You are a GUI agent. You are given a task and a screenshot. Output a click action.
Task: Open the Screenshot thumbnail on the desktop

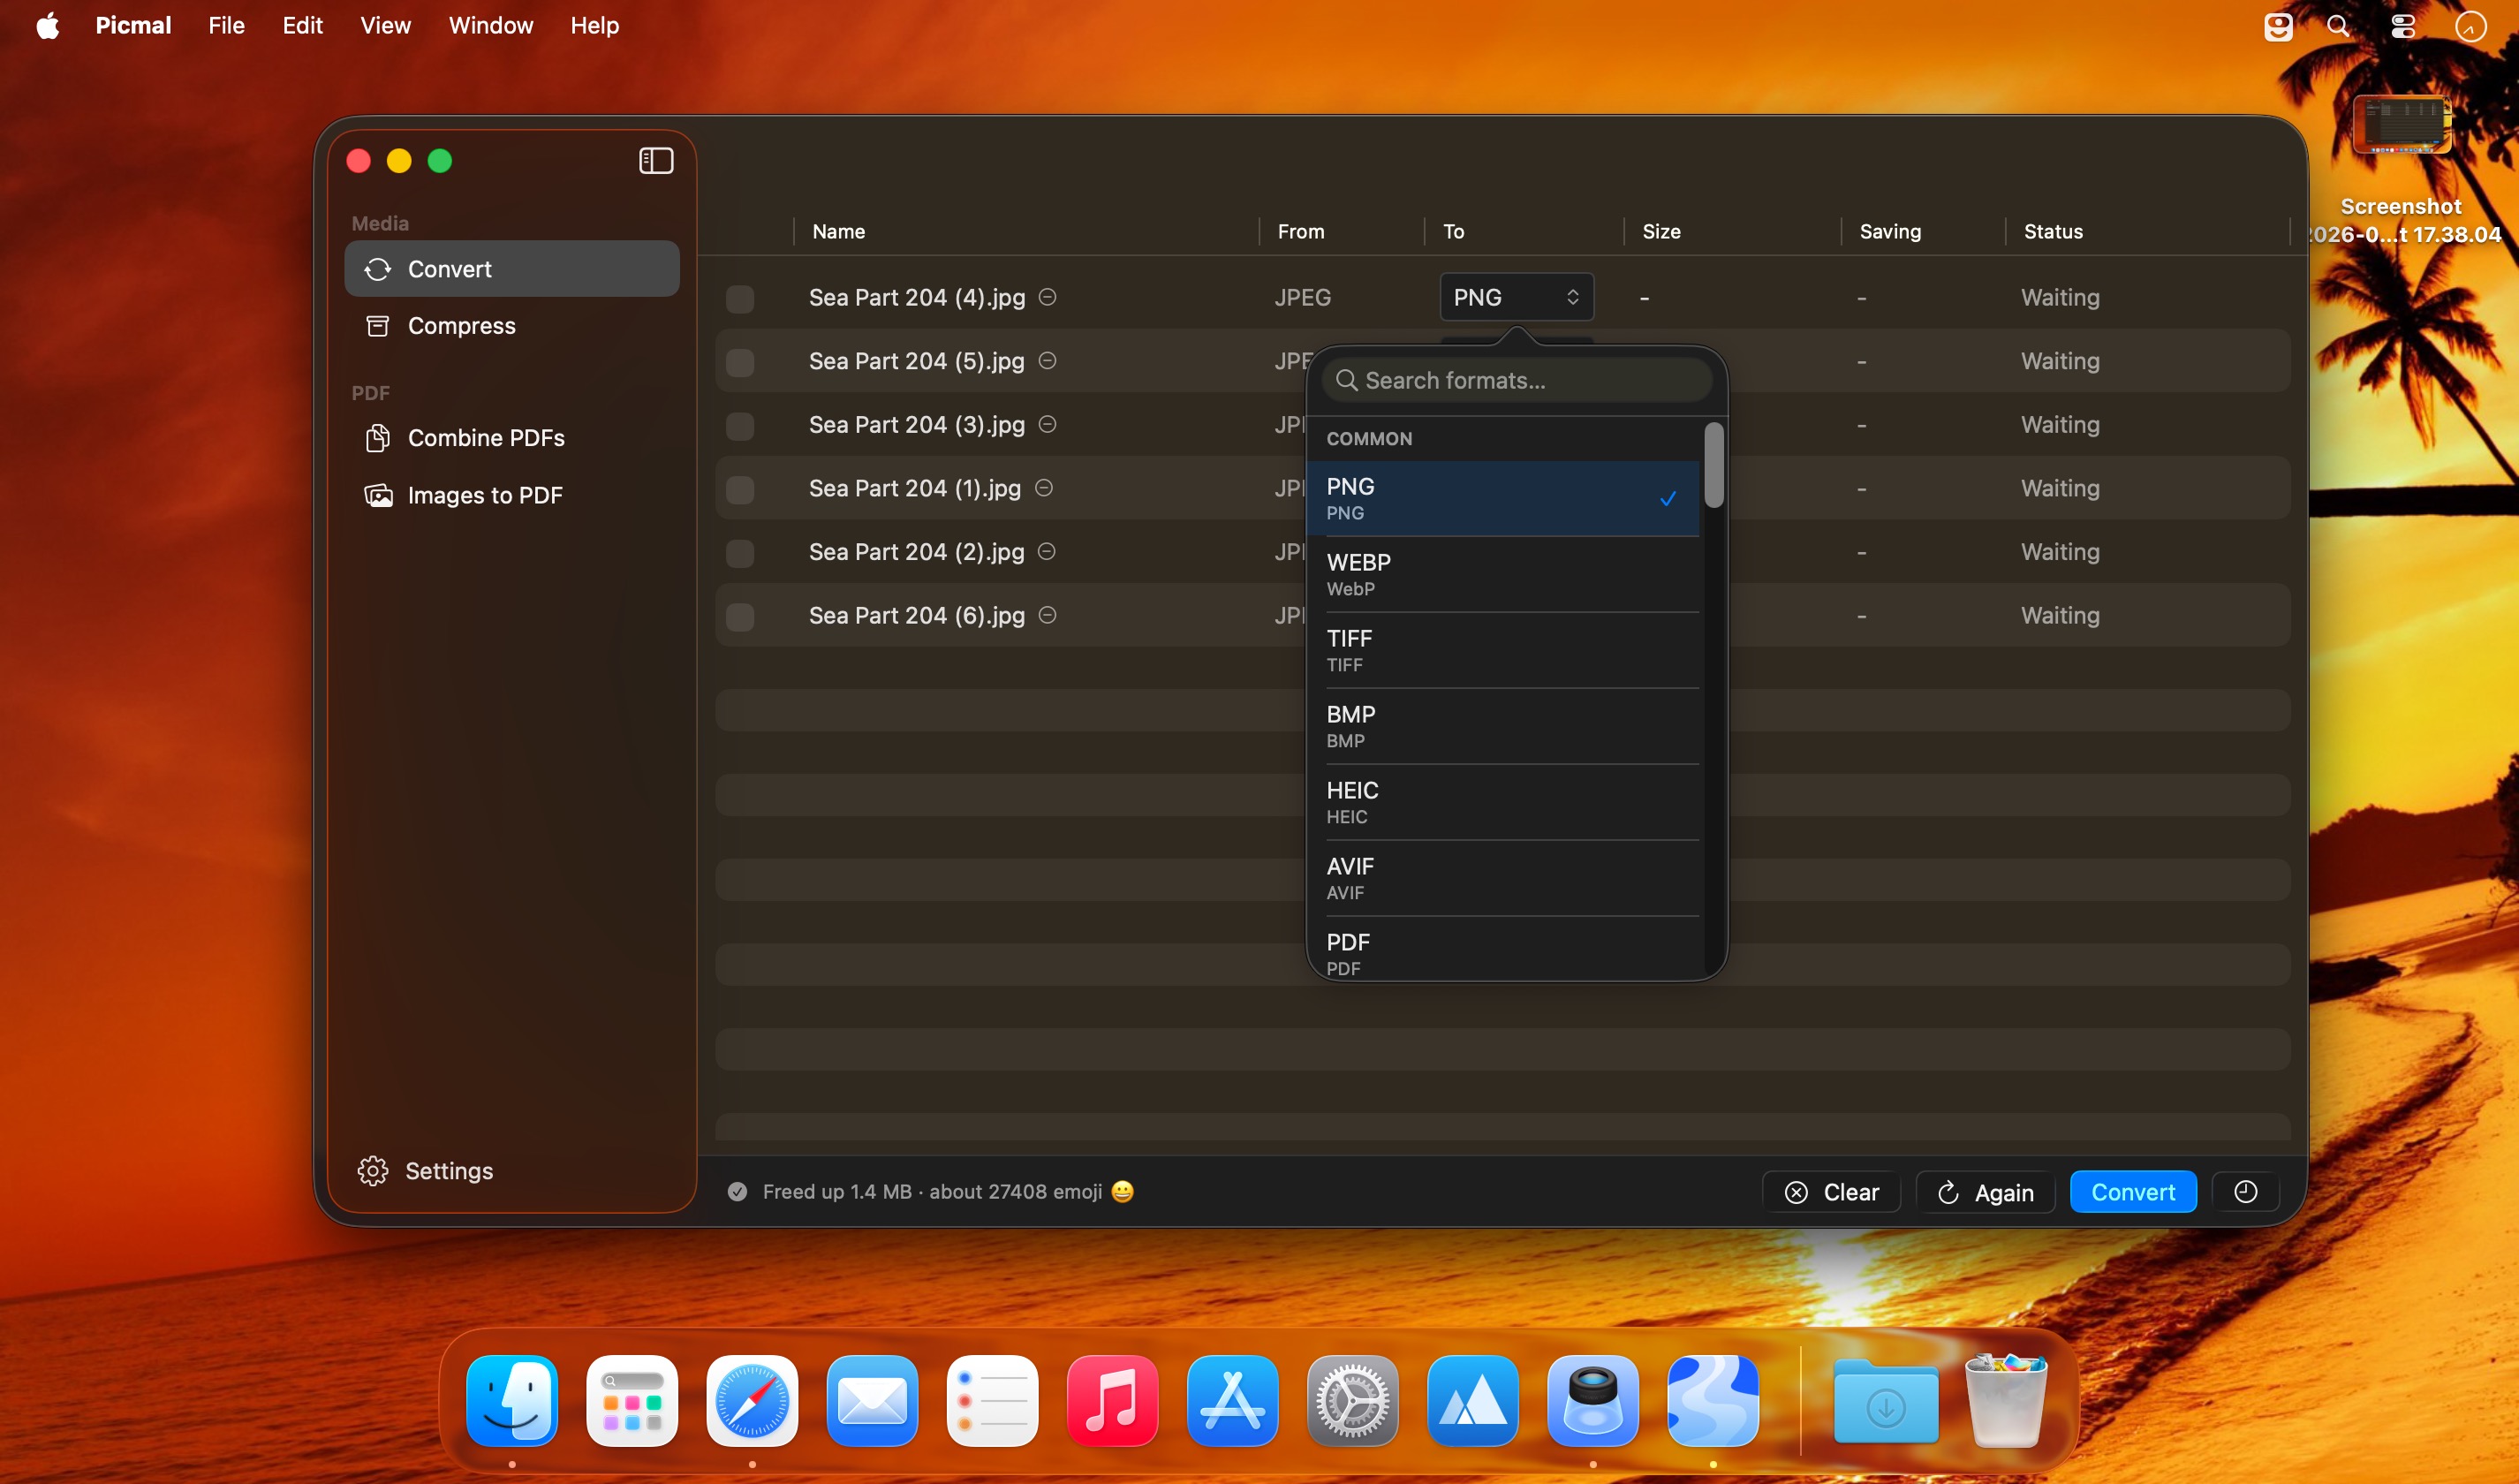pos(2401,124)
